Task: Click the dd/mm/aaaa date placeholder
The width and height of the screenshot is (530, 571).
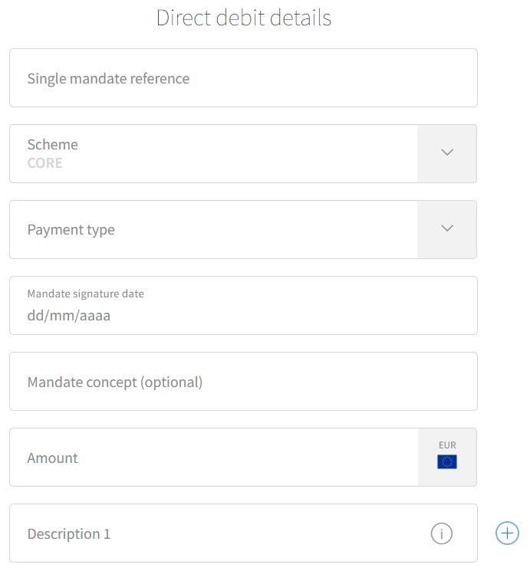Action: (68, 315)
